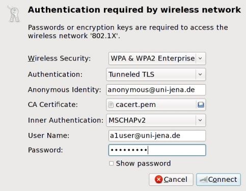Select the cacert.pem CA Certificate chooser
Viewport: 246px width, 191px height.
(x=156, y=104)
